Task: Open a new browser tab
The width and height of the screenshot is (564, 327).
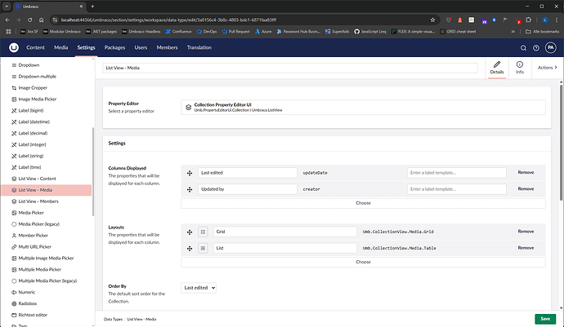Action: (92, 7)
